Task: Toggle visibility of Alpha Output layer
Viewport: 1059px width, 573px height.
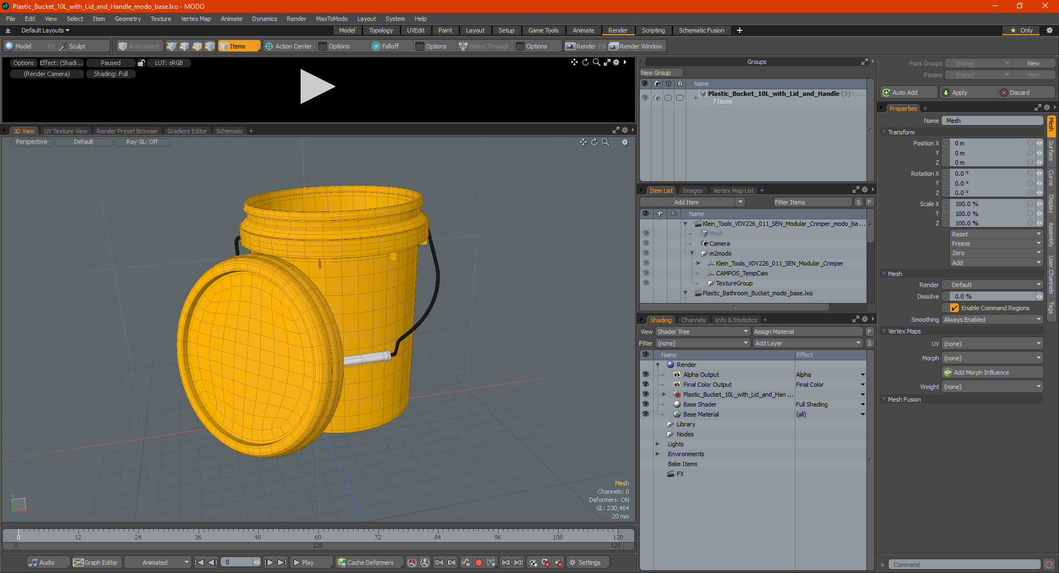Action: (x=645, y=375)
